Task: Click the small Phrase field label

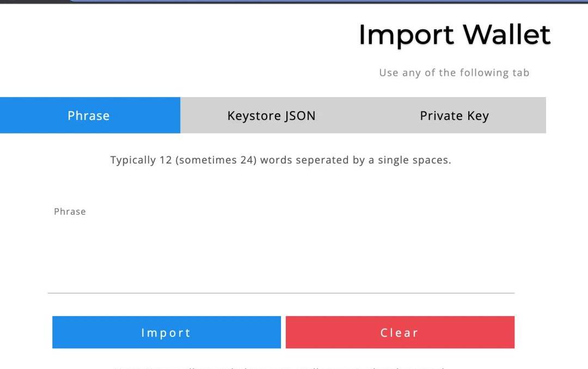Action: (x=70, y=211)
